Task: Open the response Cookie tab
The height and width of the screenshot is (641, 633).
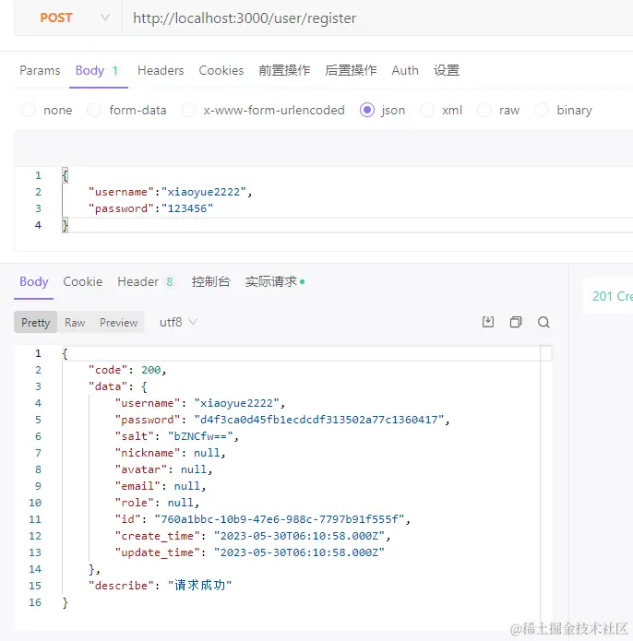Action: [83, 281]
